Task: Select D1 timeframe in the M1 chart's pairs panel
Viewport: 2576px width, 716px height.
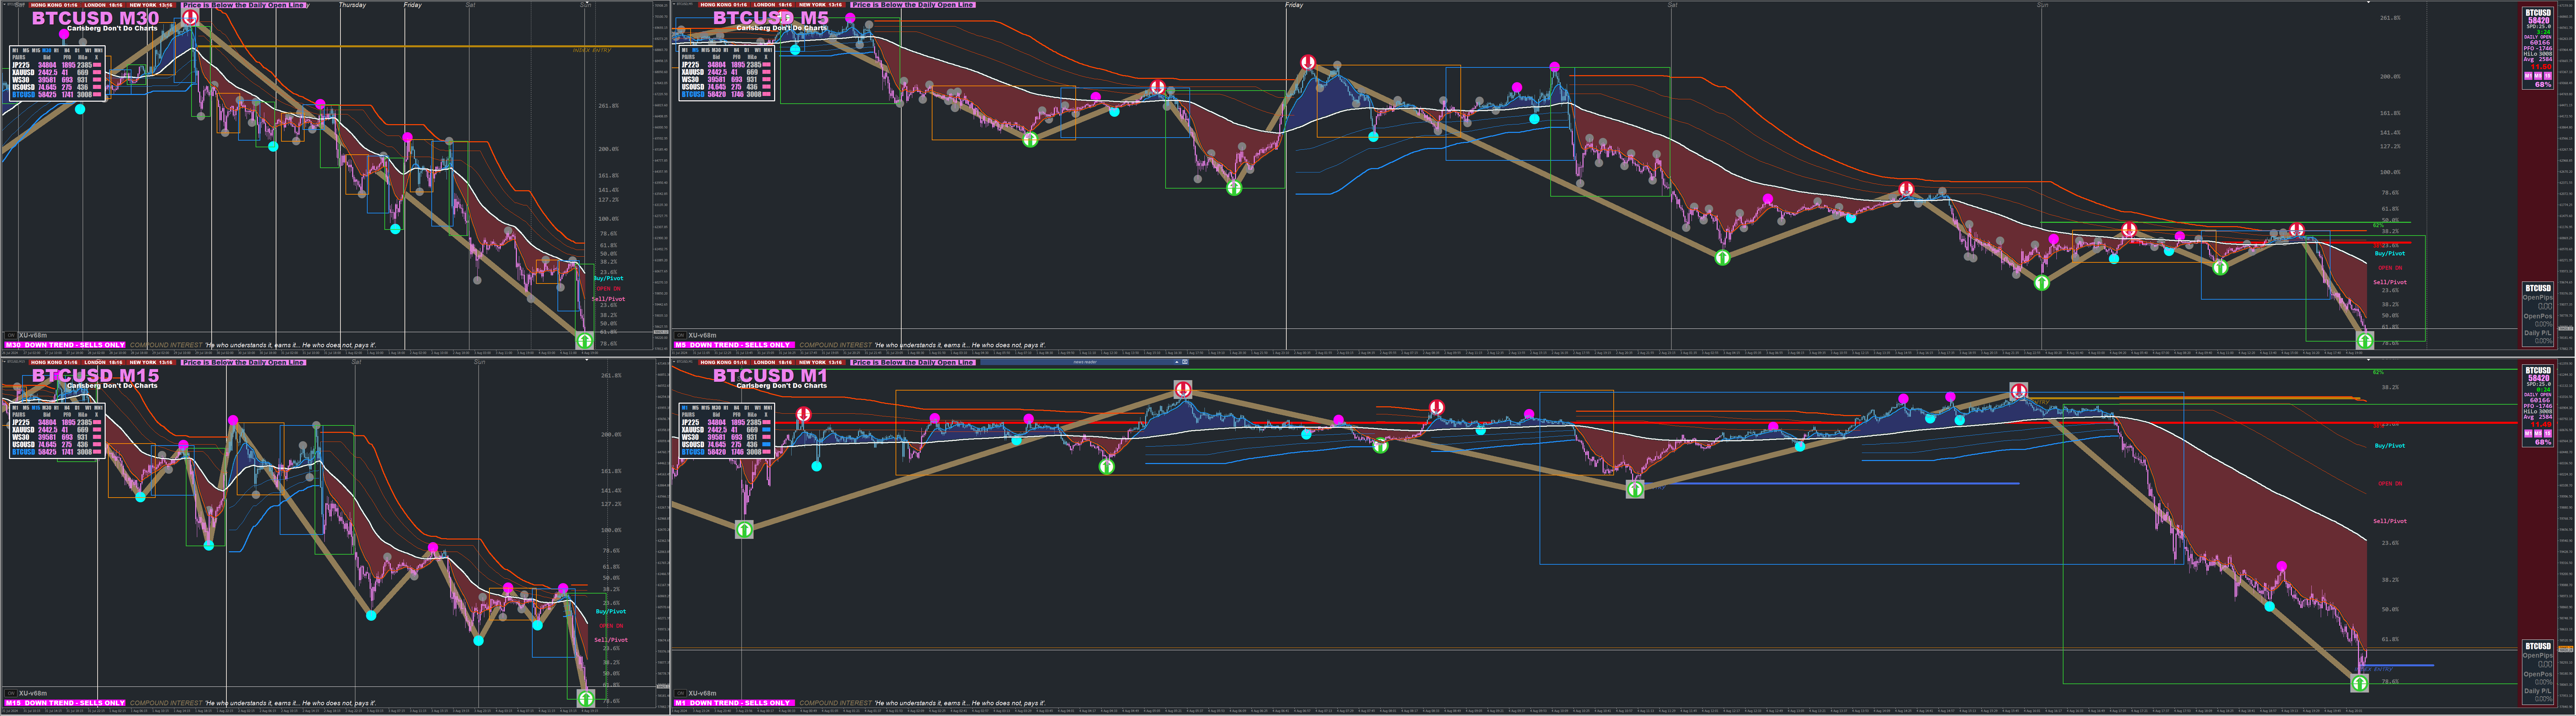Action: [747, 408]
